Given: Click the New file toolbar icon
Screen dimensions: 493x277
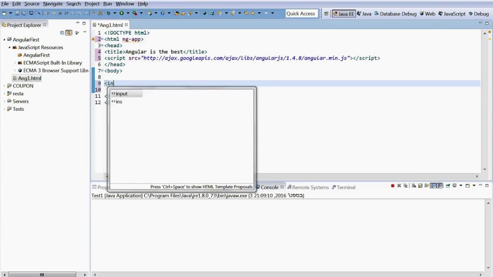Looking at the screenshot, I should (x=4, y=13).
